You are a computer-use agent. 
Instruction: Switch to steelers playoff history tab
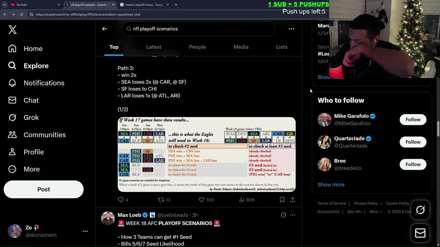click(x=144, y=5)
